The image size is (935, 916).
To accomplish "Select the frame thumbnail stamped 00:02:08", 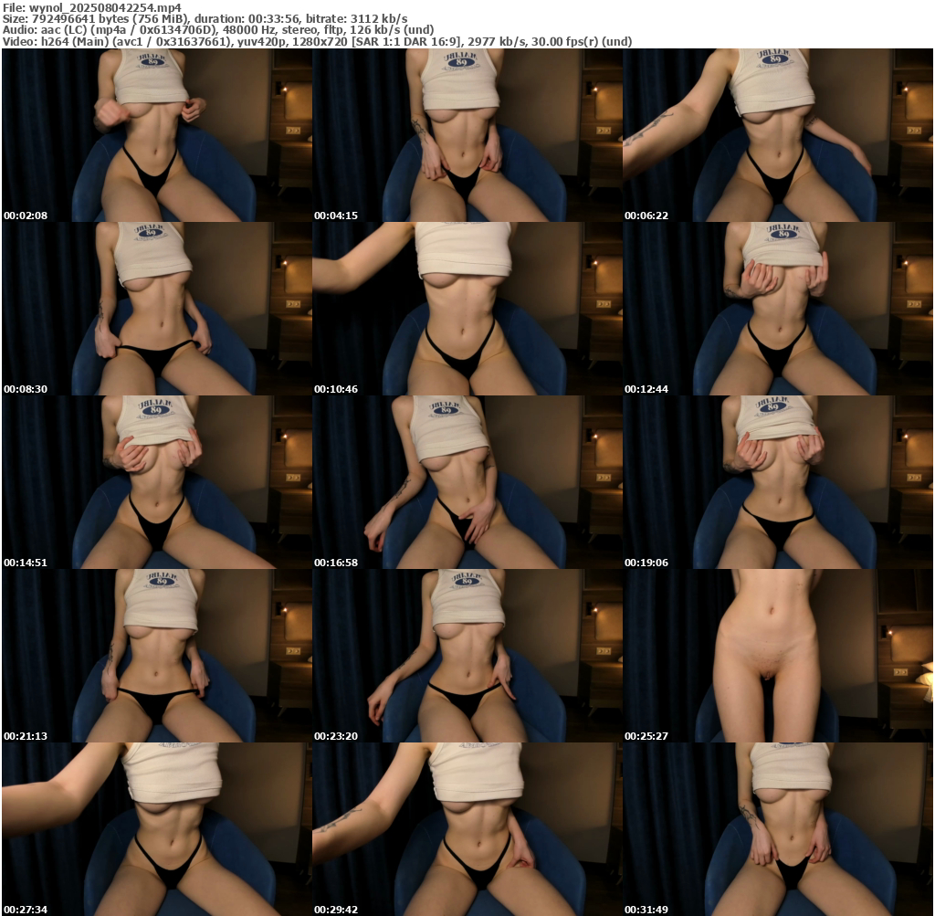I will point(157,135).
